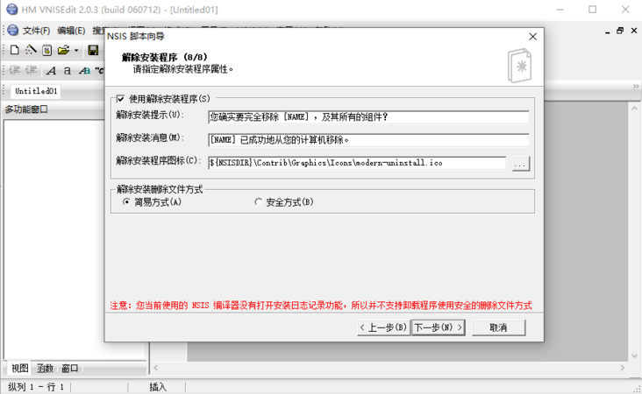Click the new template script icon

pyautogui.click(x=47, y=50)
